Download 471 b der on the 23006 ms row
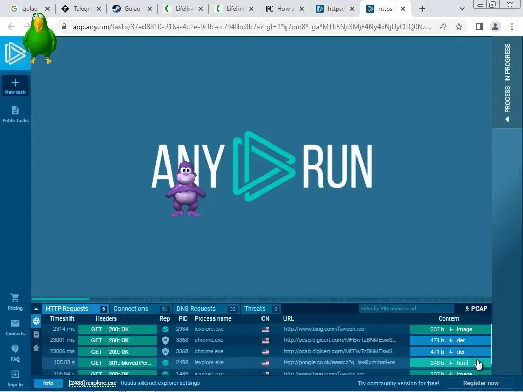523x392 pixels. pos(450,351)
